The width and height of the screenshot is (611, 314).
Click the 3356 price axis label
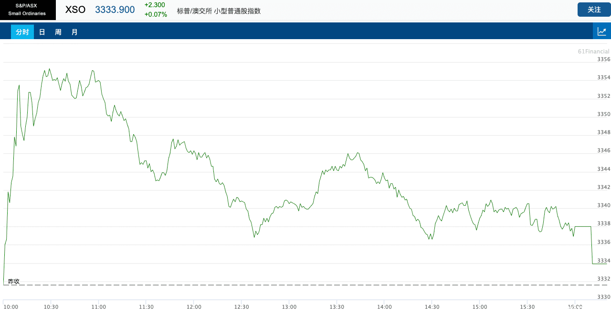(604, 59)
